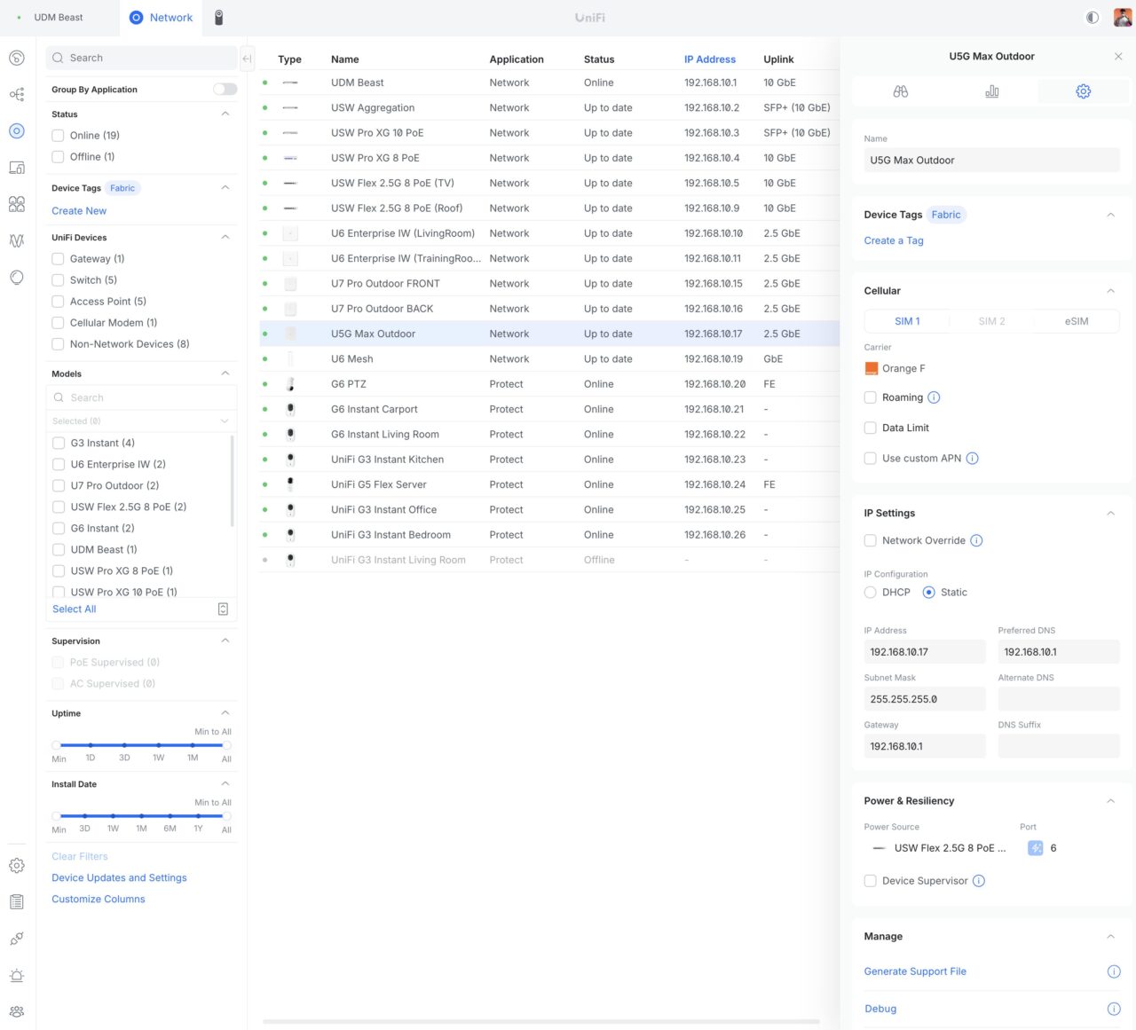
Task: Click the light bulb icon in sidebar
Action: 17,277
